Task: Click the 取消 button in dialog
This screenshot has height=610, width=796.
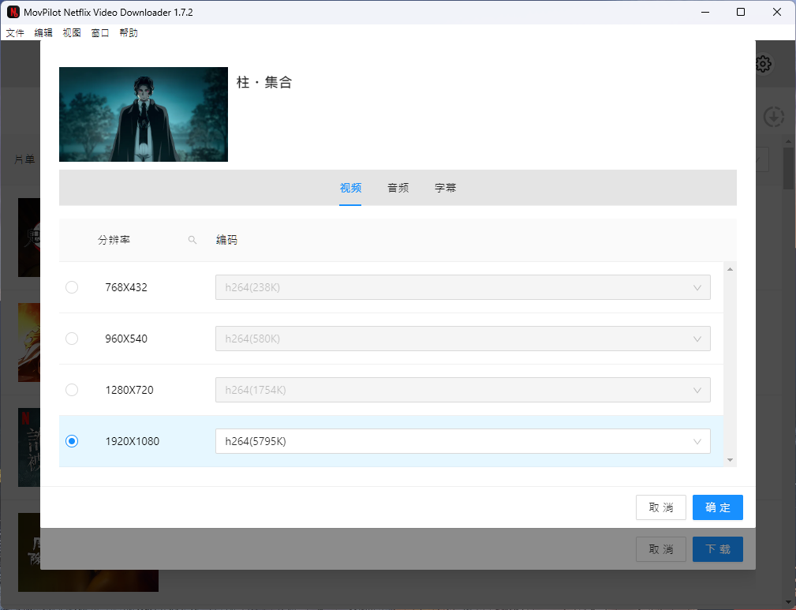Action: 660,507
